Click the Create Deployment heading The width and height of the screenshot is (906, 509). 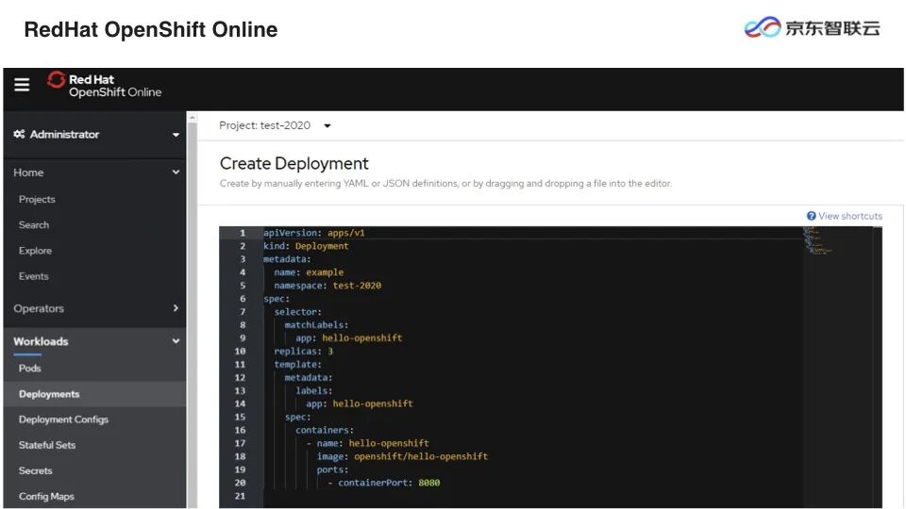[x=294, y=164]
